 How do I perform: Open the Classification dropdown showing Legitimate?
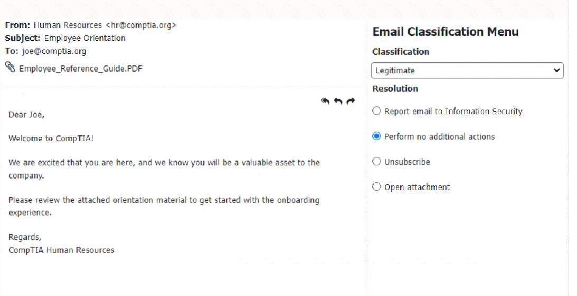tap(467, 71)
